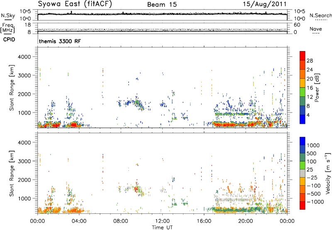This screenshot has width=332, height=230.
Task: Click the "18" frequency axis tick
Action: 28,25
